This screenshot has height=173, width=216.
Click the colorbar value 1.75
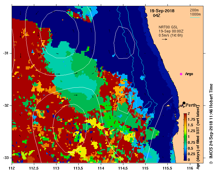coord(191,120)
